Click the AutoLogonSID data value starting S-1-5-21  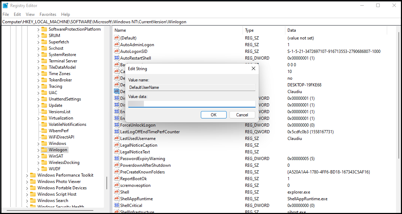click(x=334, y=51)
